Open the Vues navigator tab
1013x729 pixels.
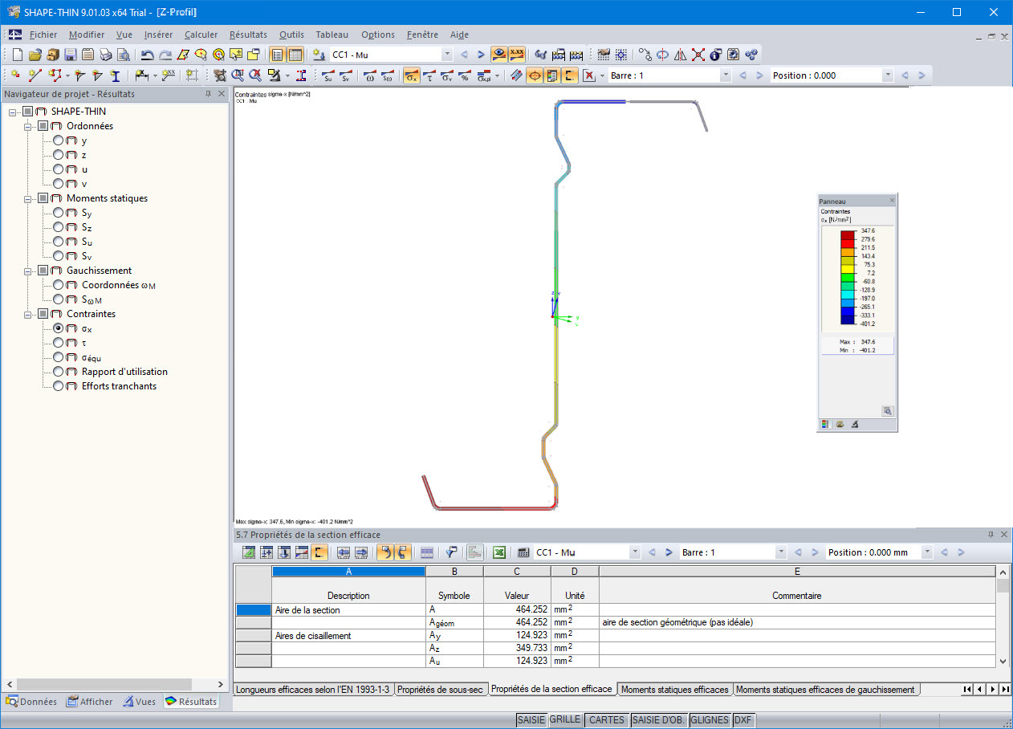(x=140, y=701)
